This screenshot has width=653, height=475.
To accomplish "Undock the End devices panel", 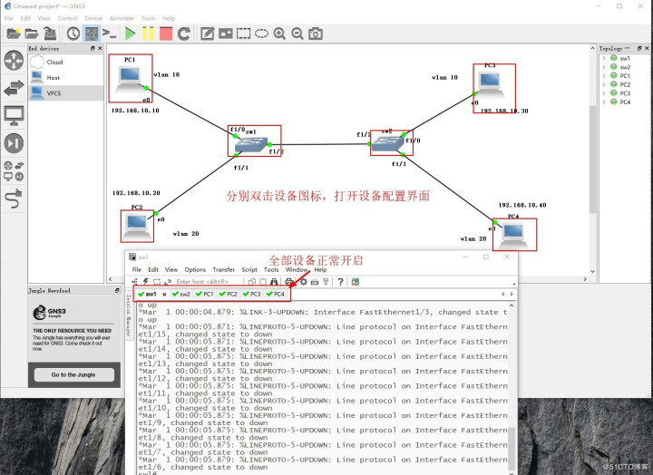I will pyautogui.click(x=93, y=48).
